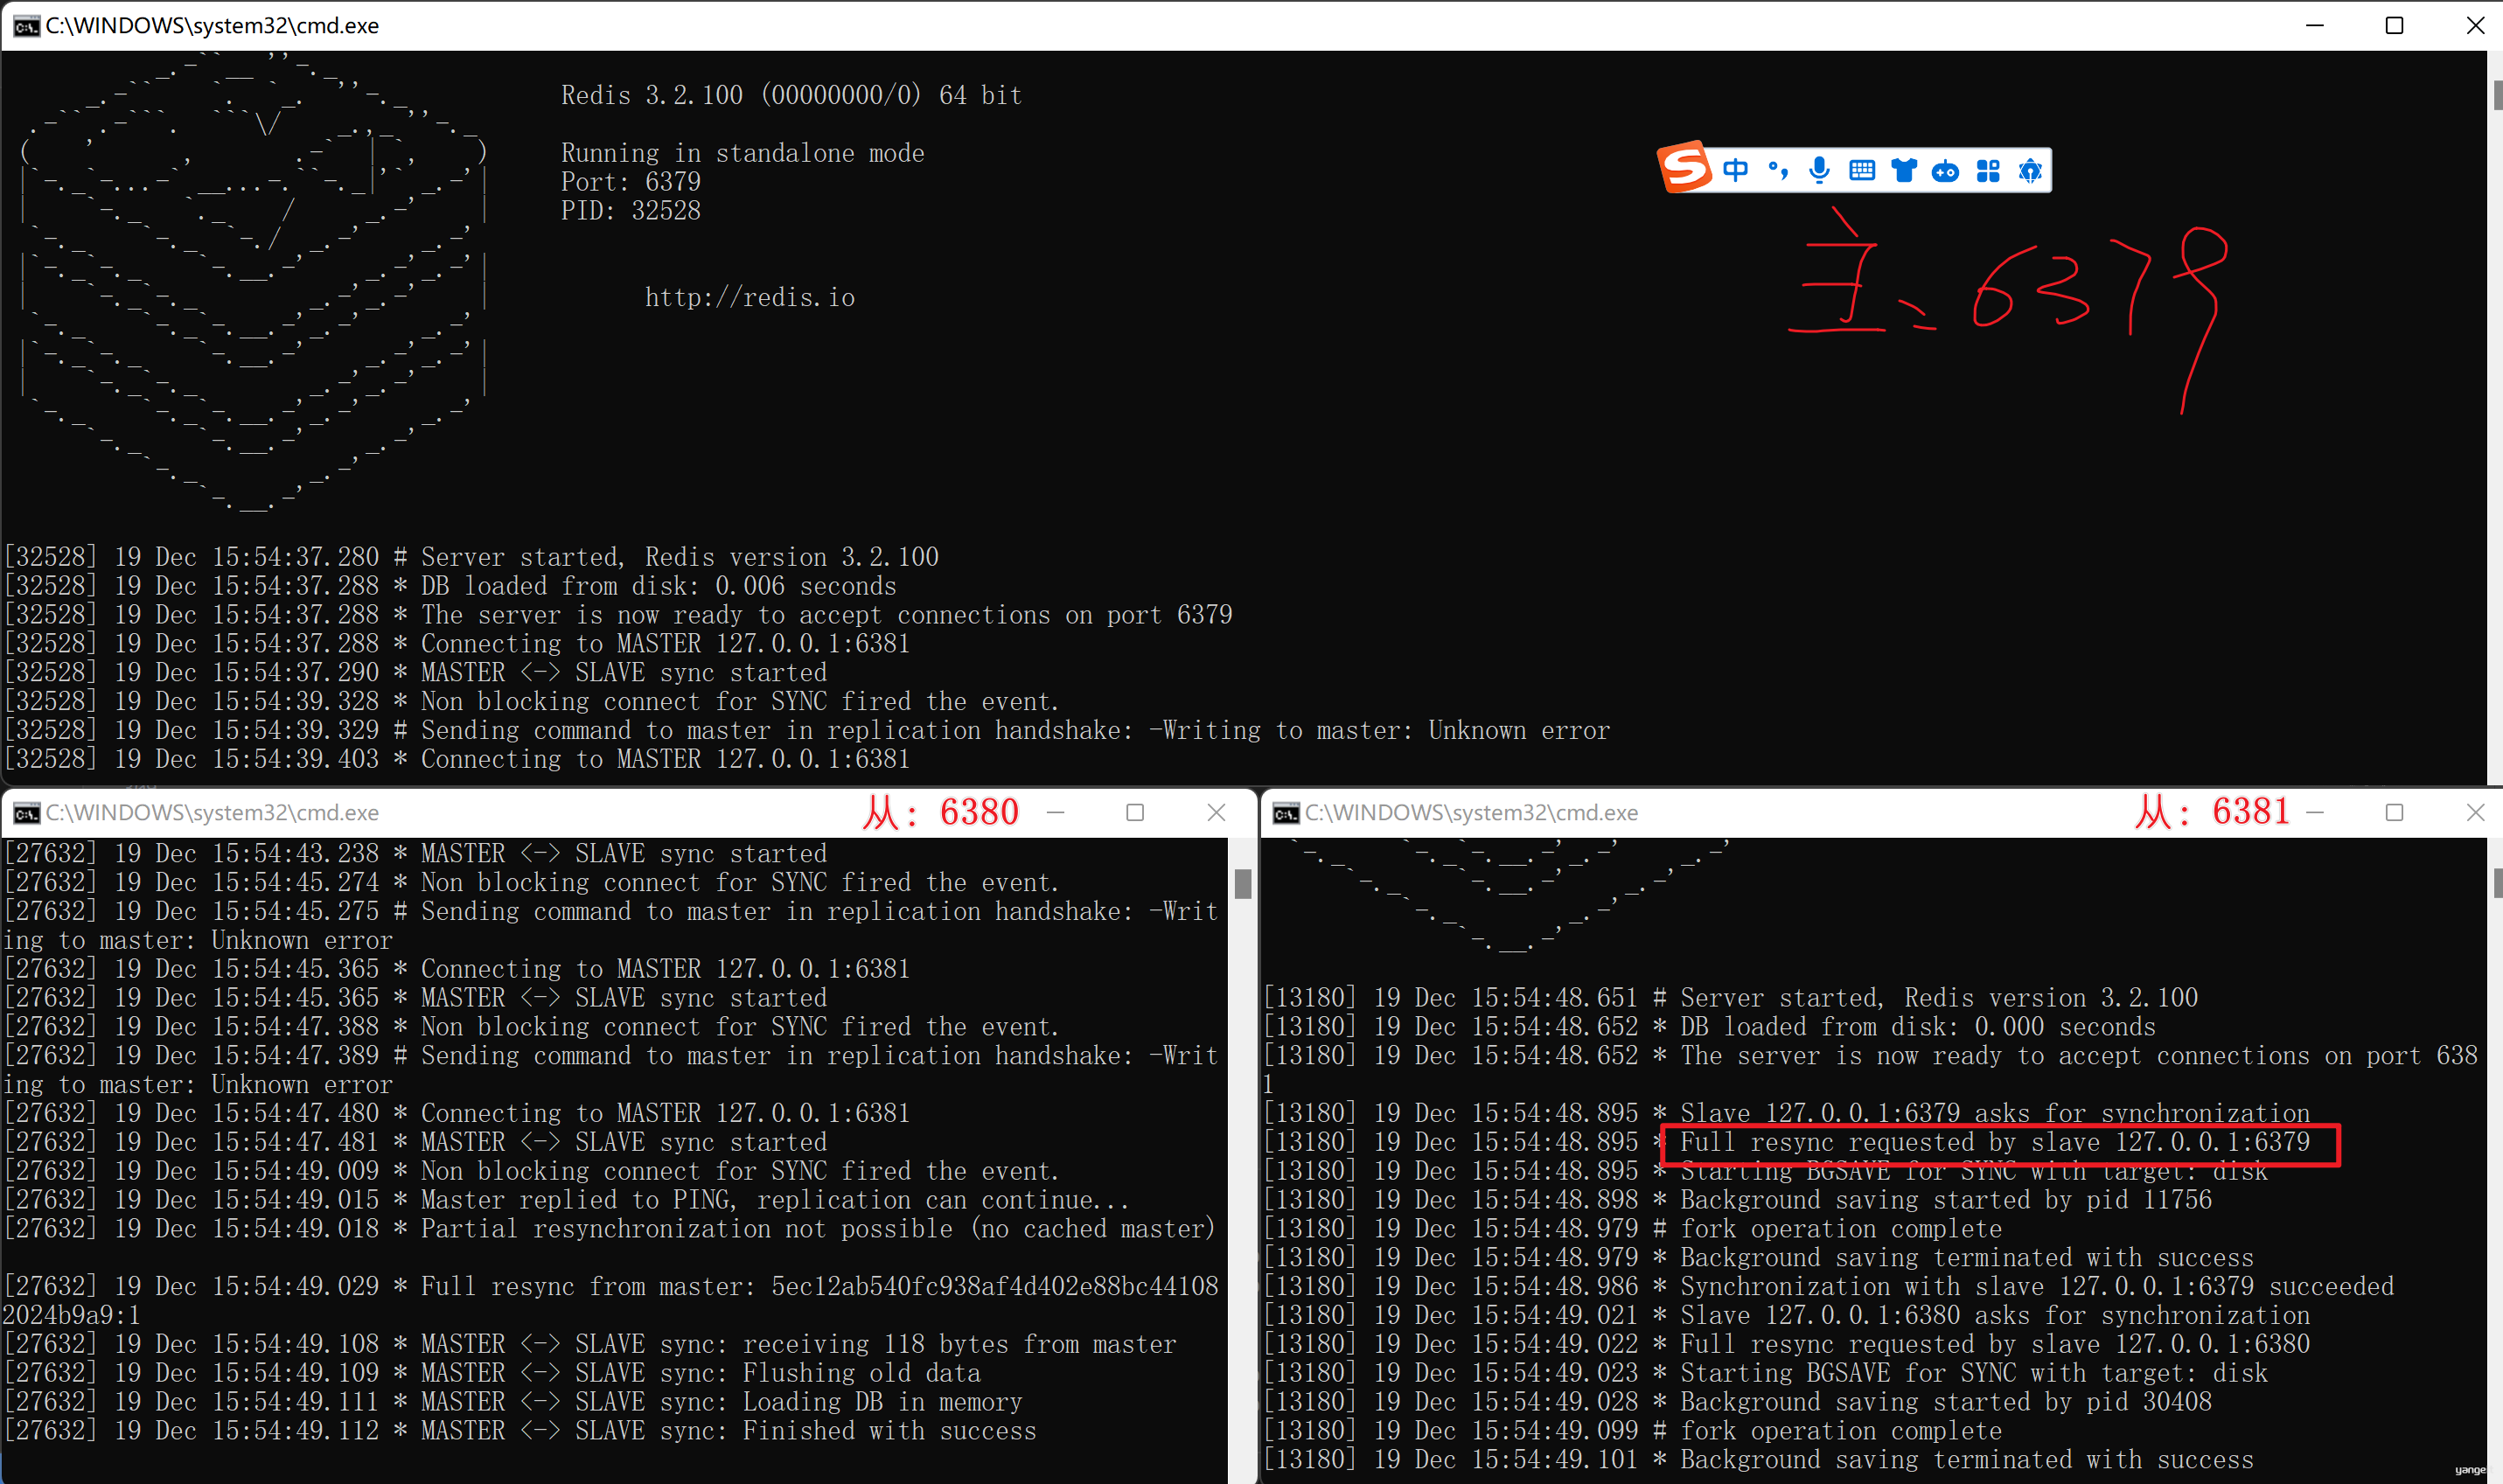Click 'DB loaded from disk: 0.006 seconds' line
Image resolution: width=2503 pixels, height=1484 pixels.
449,586
